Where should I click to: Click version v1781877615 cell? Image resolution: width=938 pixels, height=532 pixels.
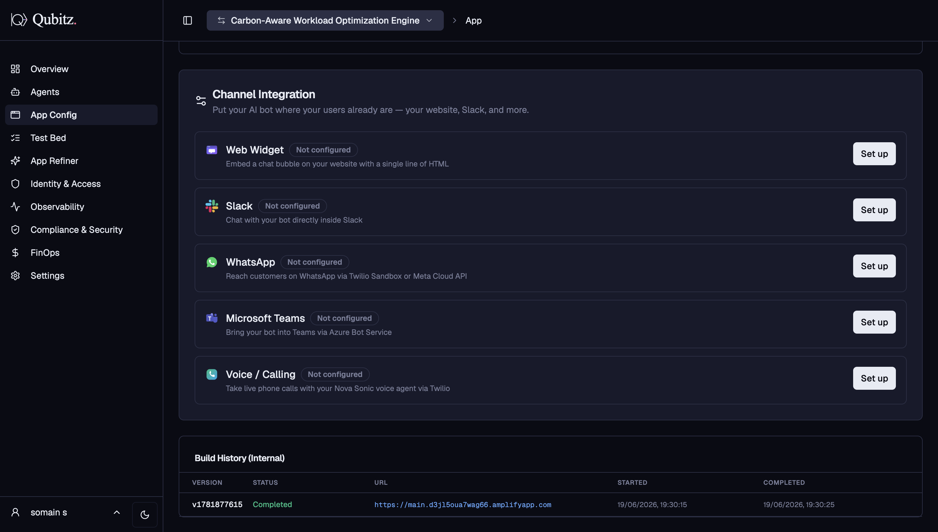click(x=217, y=505)
